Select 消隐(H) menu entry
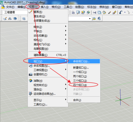Screen dimensions: 133x122 (48, 81)
